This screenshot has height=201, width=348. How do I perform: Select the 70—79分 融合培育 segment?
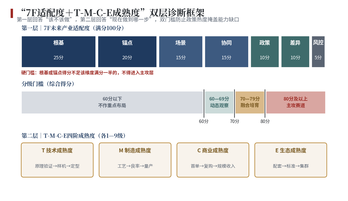point(250,102)
